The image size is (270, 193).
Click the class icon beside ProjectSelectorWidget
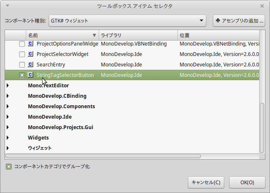click(x=30, y=54)
